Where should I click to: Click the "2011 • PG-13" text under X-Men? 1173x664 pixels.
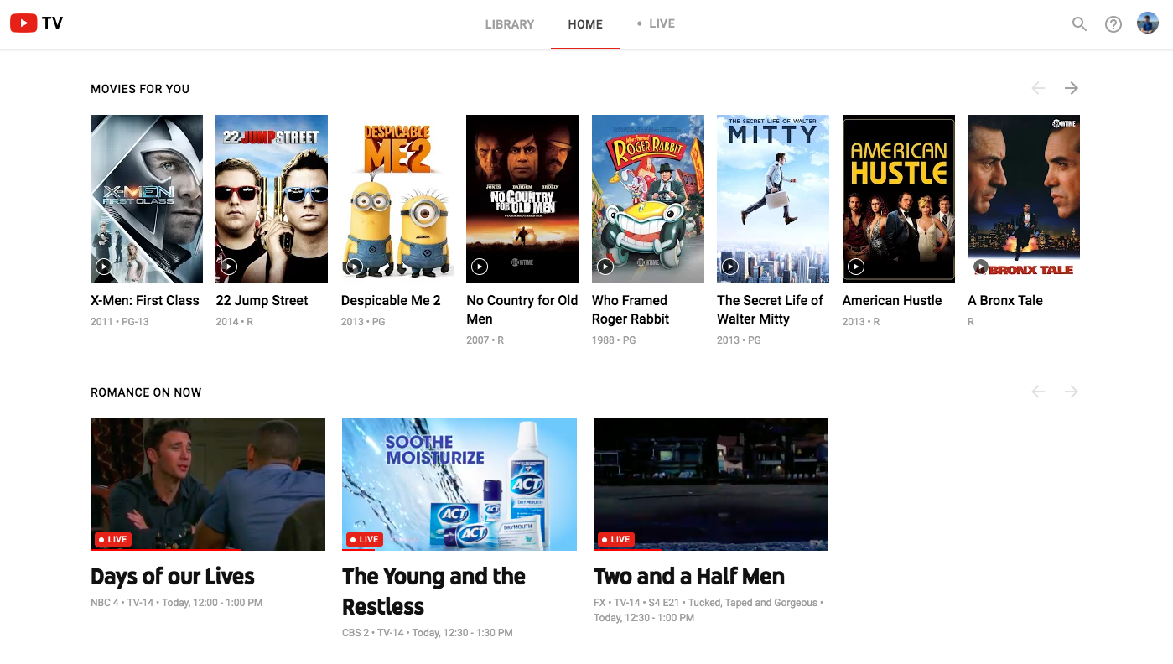click(120, 321)
